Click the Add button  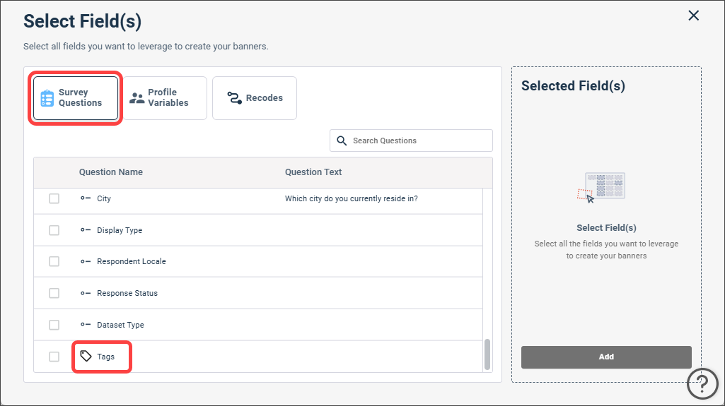[x=606, y=357]
